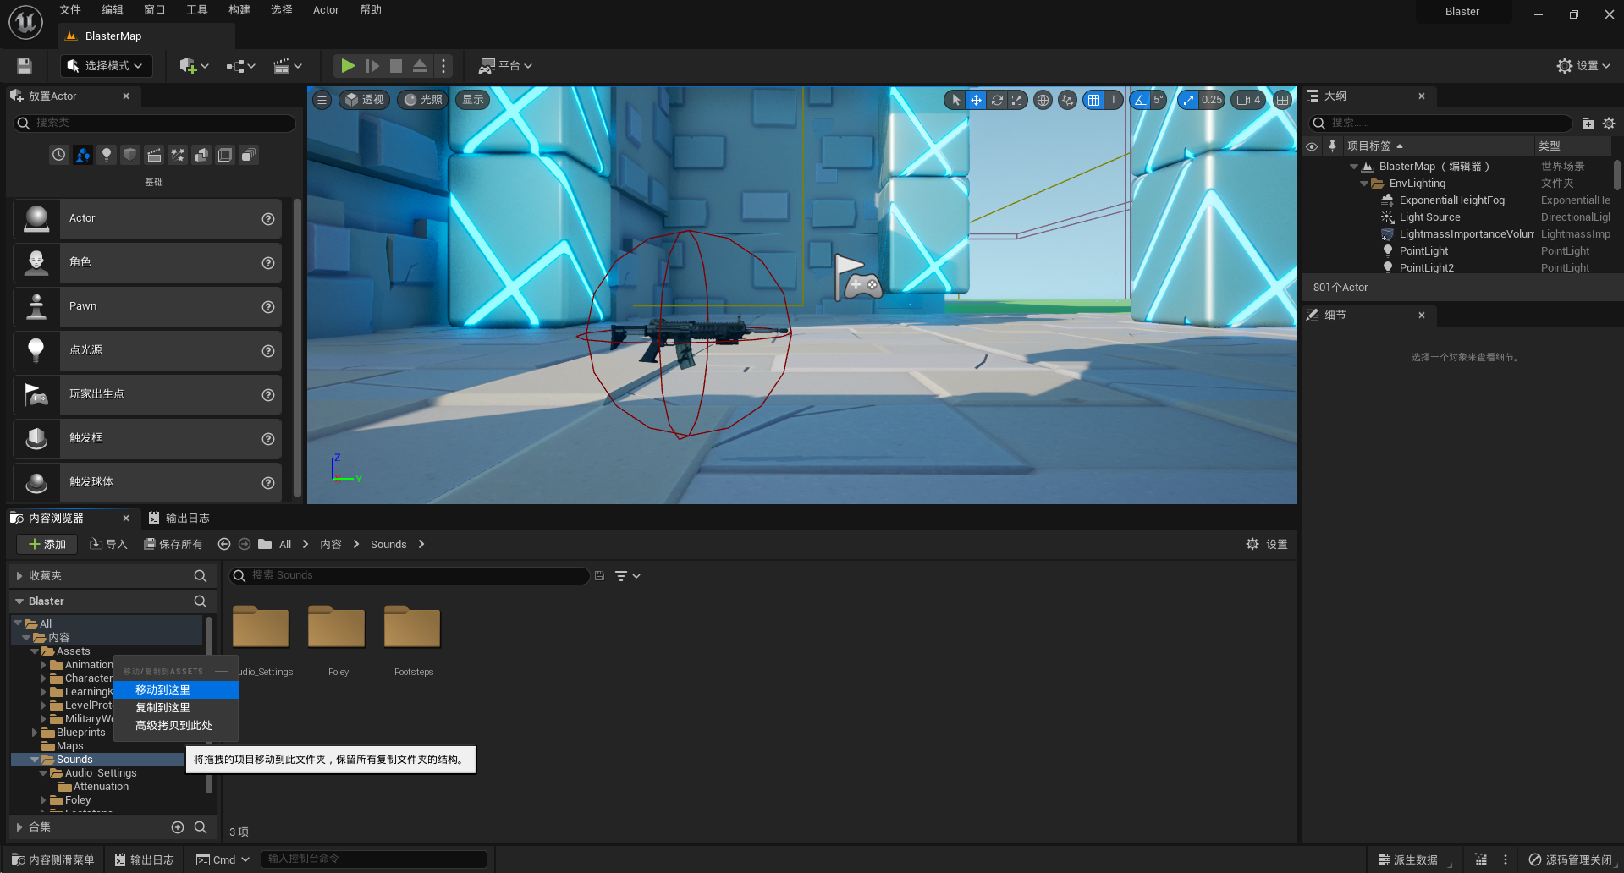Viewport: 1624px width, 873px height.
Task: Collapse the Blaster section in sources panel
Action: (19, 601)
